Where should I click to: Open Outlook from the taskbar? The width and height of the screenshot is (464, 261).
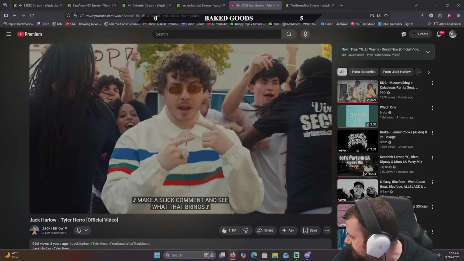point(286,255)
